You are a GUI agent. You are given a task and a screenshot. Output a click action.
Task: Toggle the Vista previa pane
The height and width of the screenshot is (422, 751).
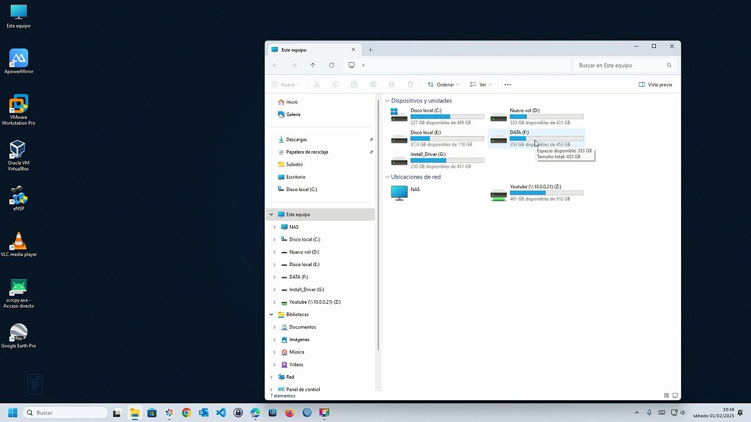655,84
